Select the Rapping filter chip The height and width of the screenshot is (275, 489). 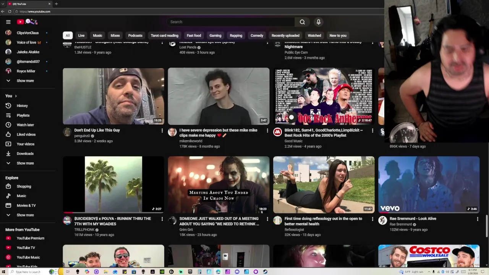236,36
